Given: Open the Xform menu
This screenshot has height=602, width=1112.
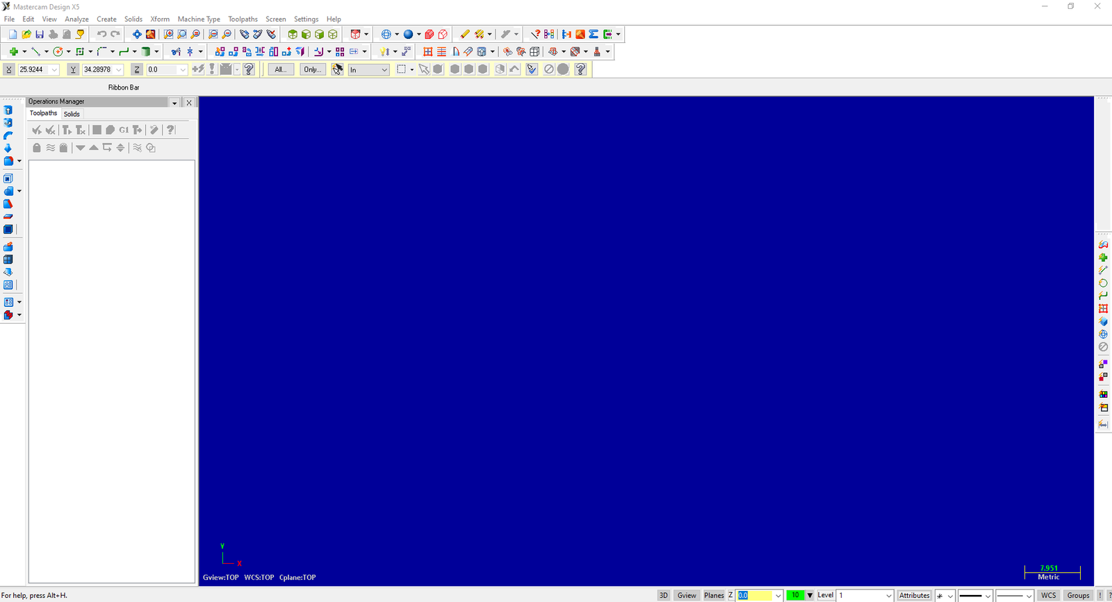Looking at the screenshot, I should [x=160, y=19].
